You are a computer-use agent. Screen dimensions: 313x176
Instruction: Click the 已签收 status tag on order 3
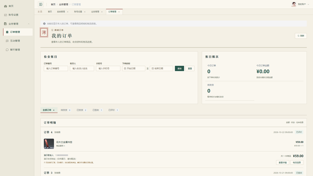pyautogui.click(x=299, y=173)
